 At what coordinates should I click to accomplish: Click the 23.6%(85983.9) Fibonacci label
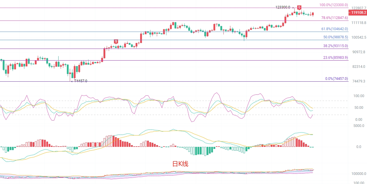click(x=335, y=58)
